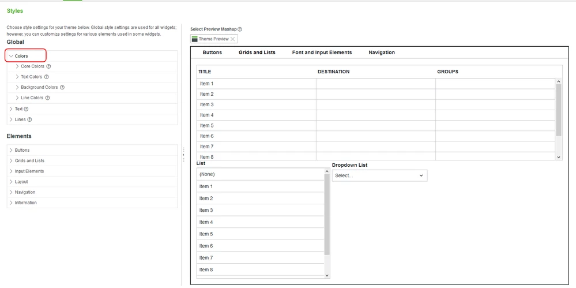Select Item 3 row in the grid

(x=376, y=105)
